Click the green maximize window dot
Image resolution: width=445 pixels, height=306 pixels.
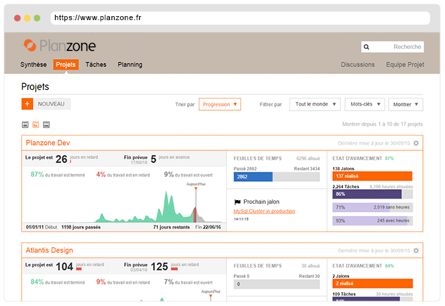37,18
